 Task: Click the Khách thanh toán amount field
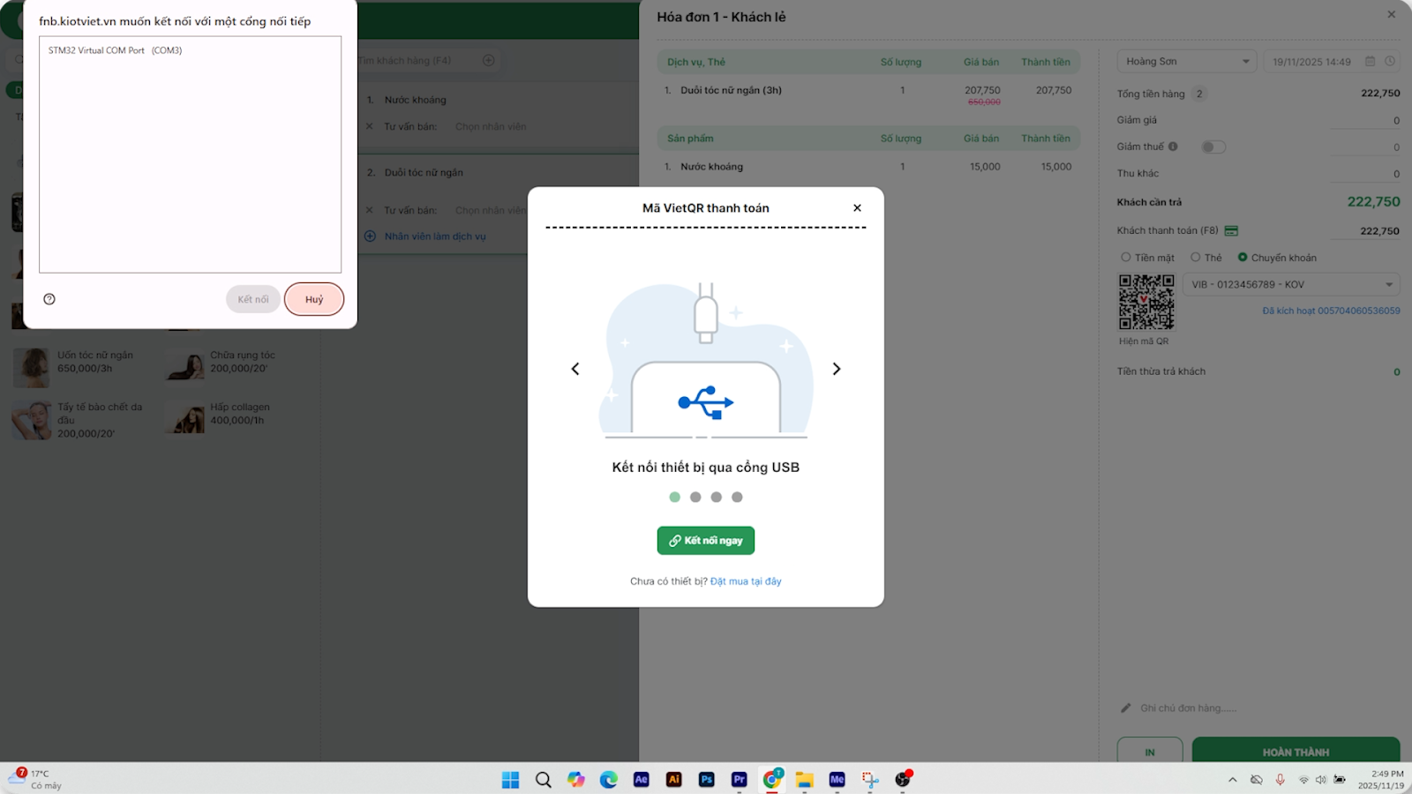click(x=1364, y=231)
